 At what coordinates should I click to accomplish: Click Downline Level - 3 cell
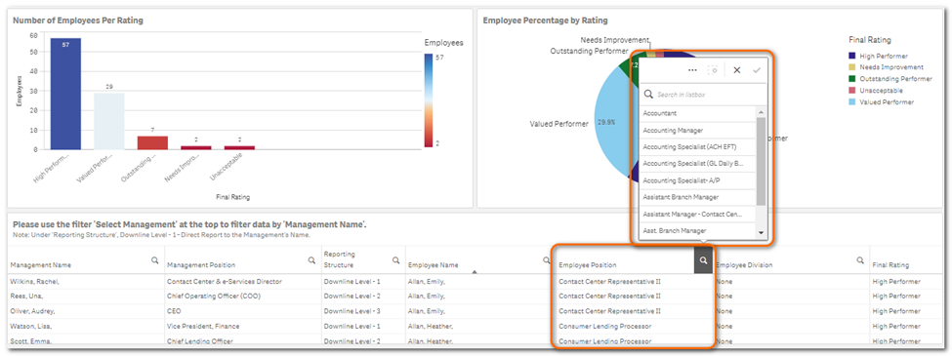tap(363, 311)
